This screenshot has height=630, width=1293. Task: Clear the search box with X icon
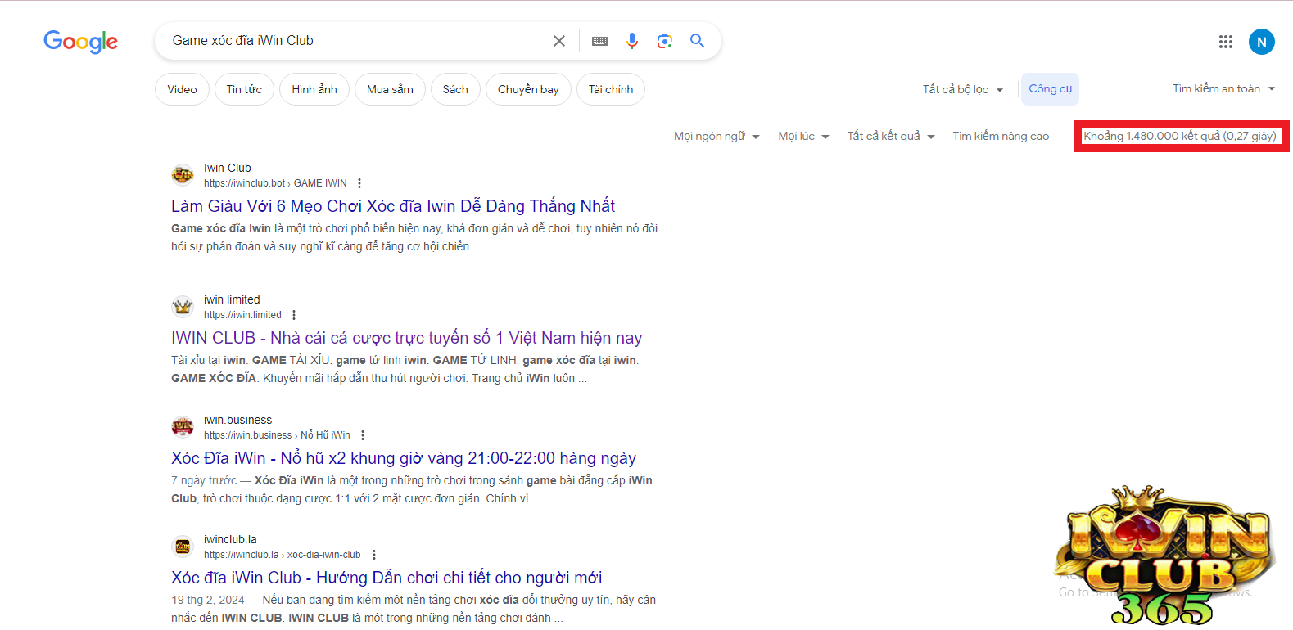tap(559, 41)
